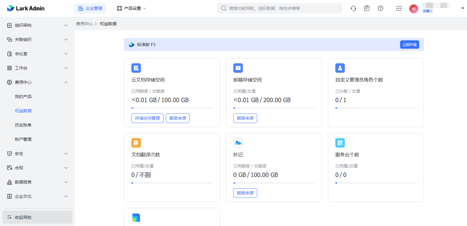Click the 标准版 F3 banner logo
467x226 pixels.
[x=132, y=45]
